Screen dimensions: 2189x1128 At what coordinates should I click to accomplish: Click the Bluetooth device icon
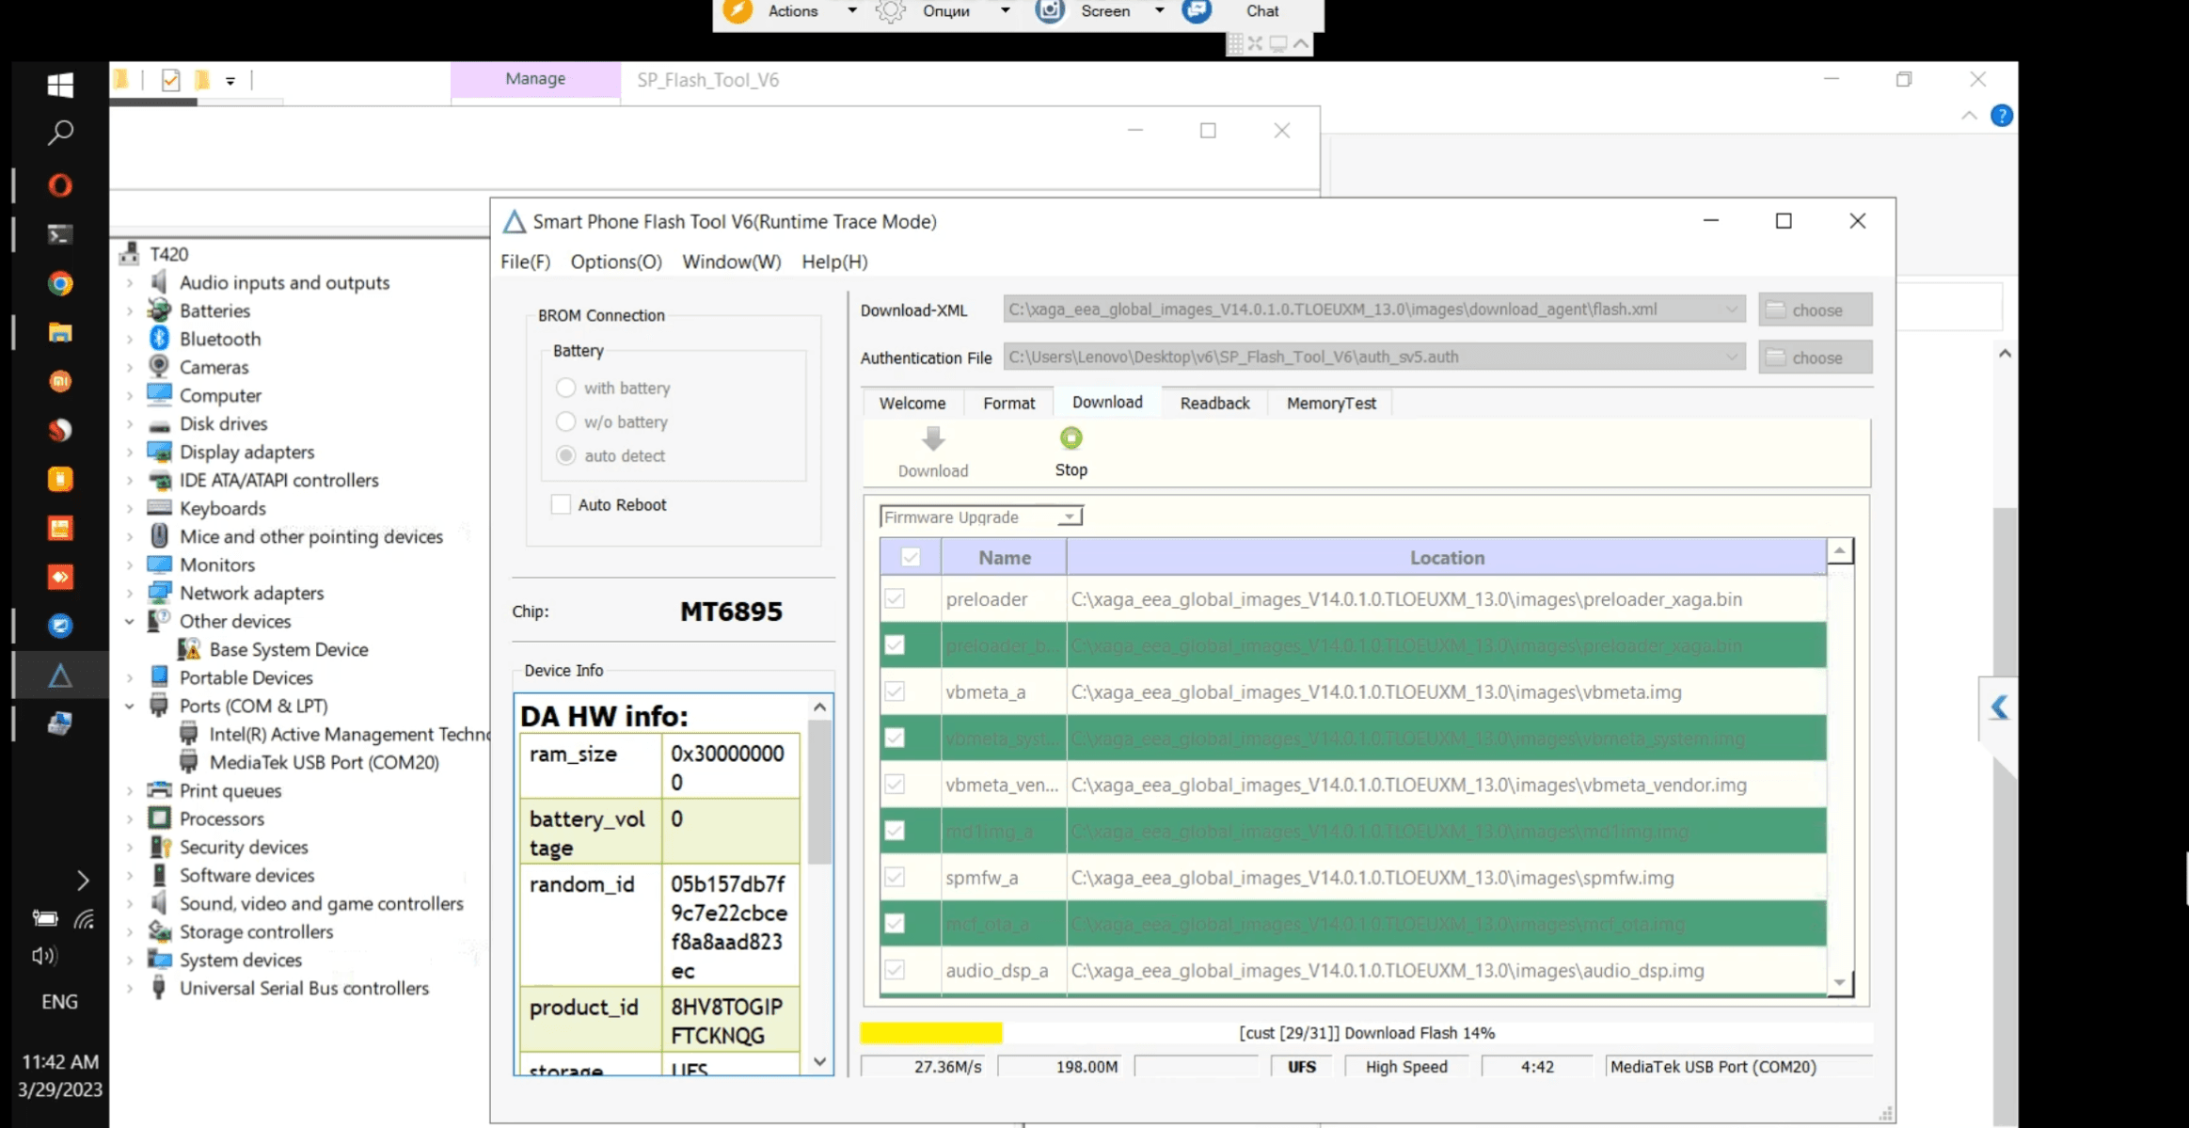(x=159, y=339)
